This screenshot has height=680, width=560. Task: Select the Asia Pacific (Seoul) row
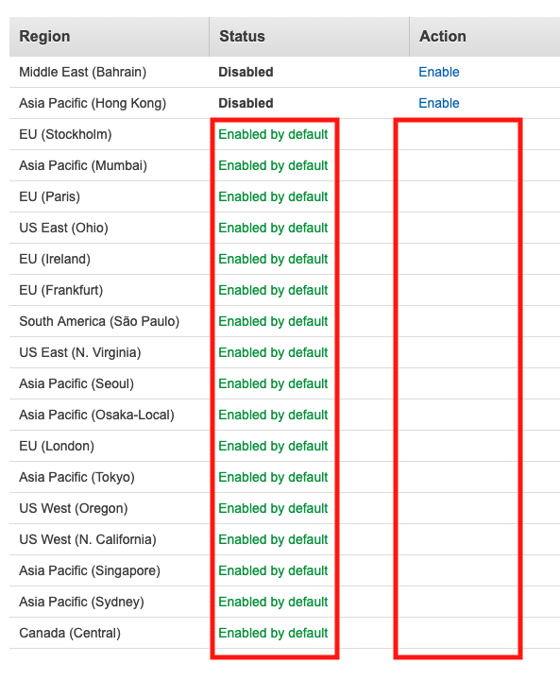point(284,383)
